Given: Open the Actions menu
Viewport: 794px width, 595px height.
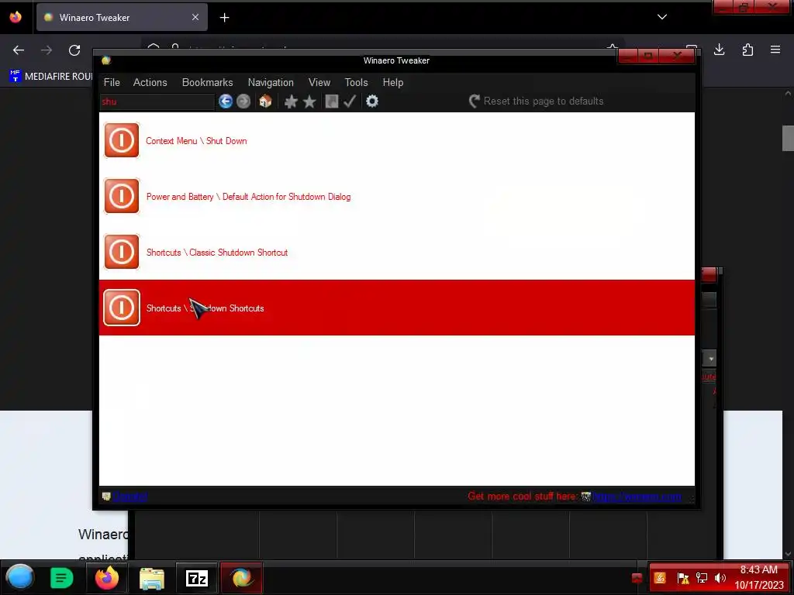Looking at the screenshot, I should [150, 82].
